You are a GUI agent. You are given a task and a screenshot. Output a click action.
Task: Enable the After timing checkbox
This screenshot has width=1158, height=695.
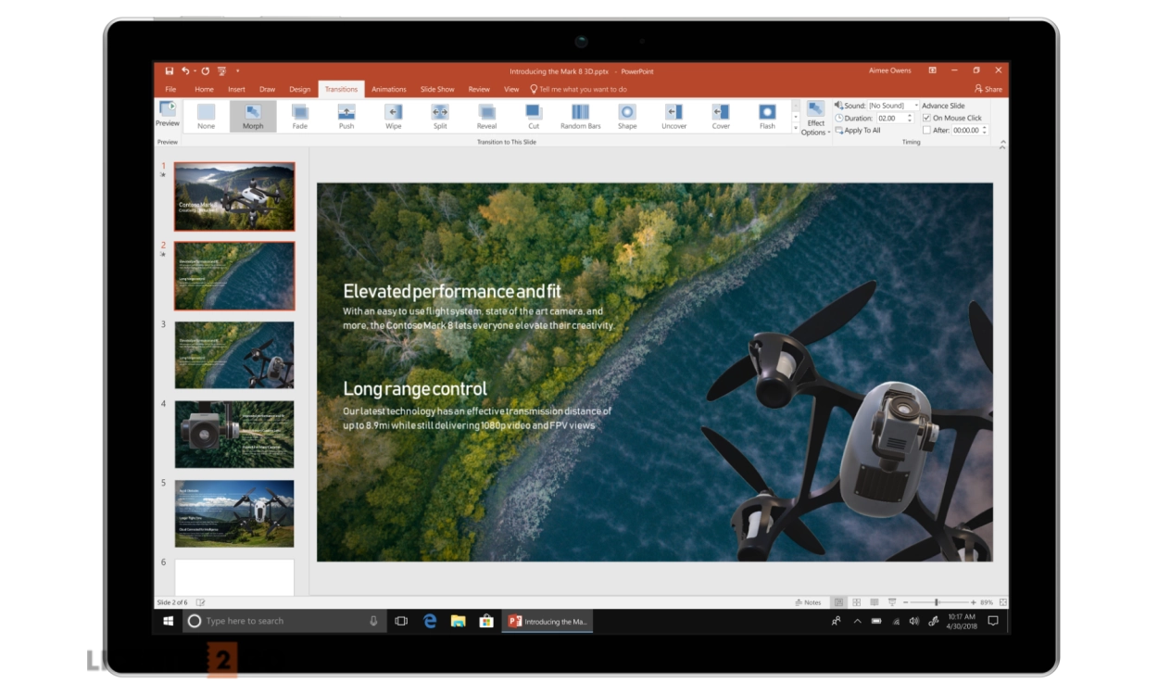coord(927,131)
